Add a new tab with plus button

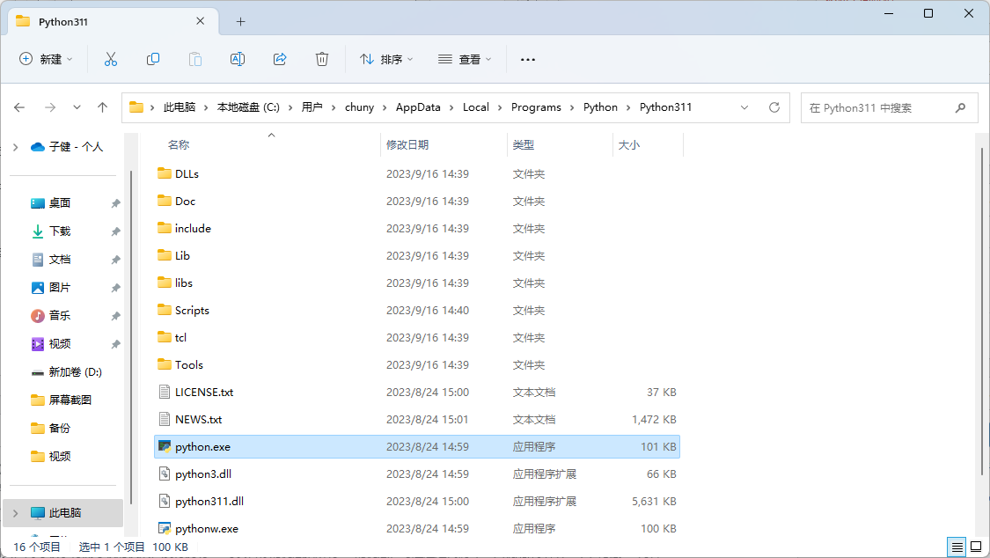(240, 21)
